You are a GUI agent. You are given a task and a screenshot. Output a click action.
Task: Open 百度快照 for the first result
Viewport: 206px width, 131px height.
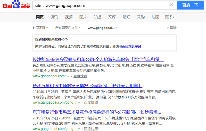click(80, 76)
